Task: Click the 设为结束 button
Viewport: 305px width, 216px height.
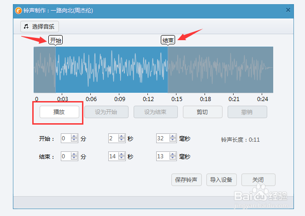Action: 156,112
